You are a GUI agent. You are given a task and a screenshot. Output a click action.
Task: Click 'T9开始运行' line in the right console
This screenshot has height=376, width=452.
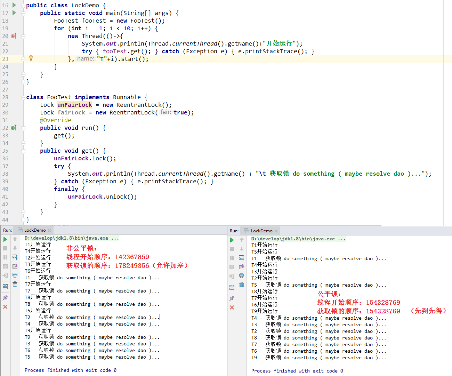(265, 311)
